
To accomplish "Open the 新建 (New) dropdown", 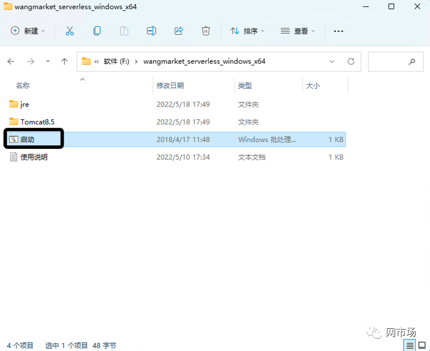I will (28, 31).
